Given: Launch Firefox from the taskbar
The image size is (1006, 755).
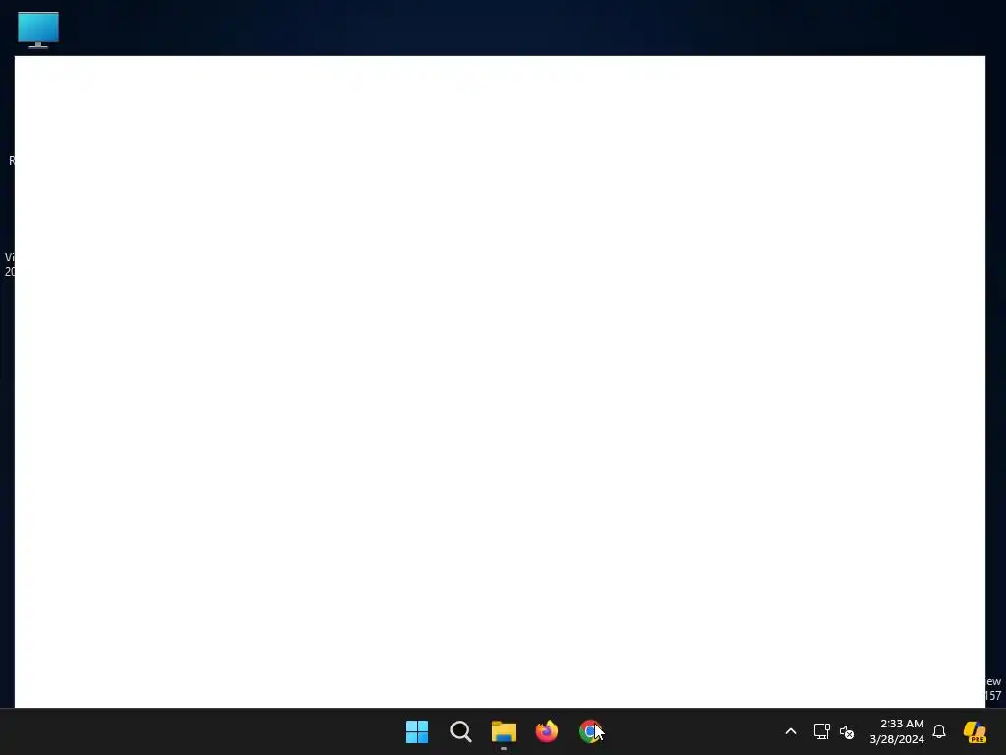Looking at the screenshot, I should [x=547, y=731].
